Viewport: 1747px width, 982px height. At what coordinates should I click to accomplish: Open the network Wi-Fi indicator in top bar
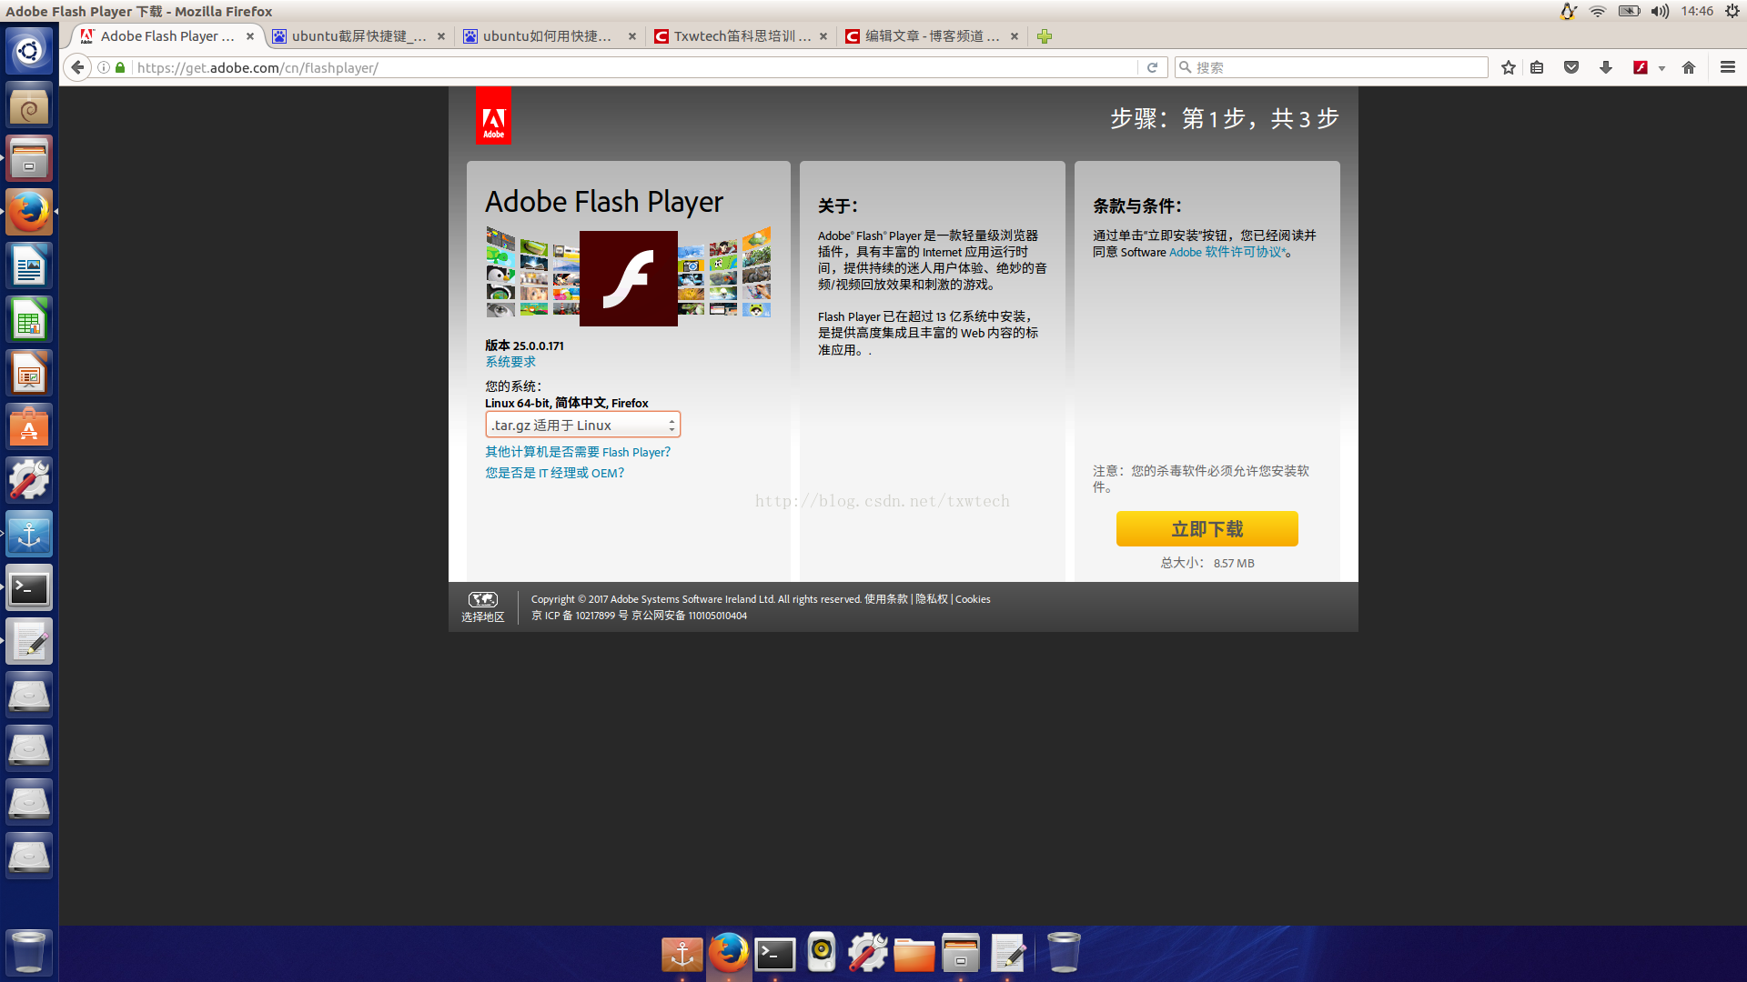pyautogui.click(x=1598, y=11)
